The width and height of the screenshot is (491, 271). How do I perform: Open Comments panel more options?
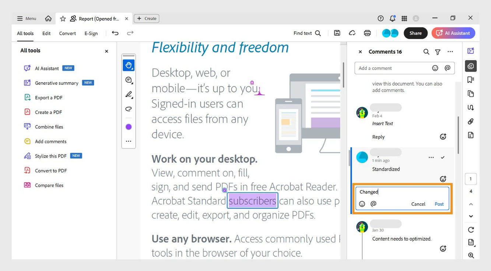(450, 52)
